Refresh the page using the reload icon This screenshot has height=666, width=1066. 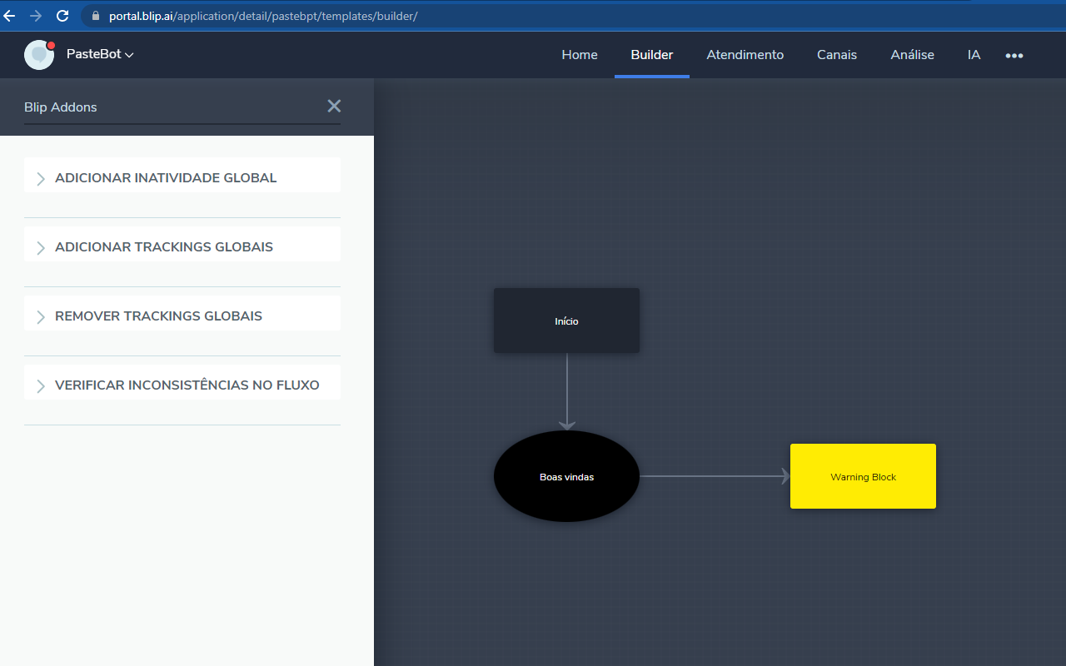tap(62, 15)
